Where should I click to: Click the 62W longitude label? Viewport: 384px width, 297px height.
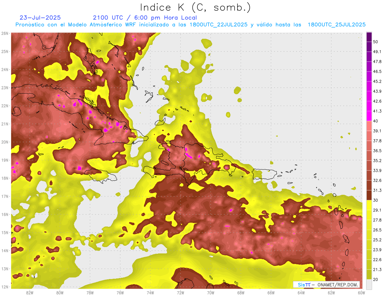[331, 293]
